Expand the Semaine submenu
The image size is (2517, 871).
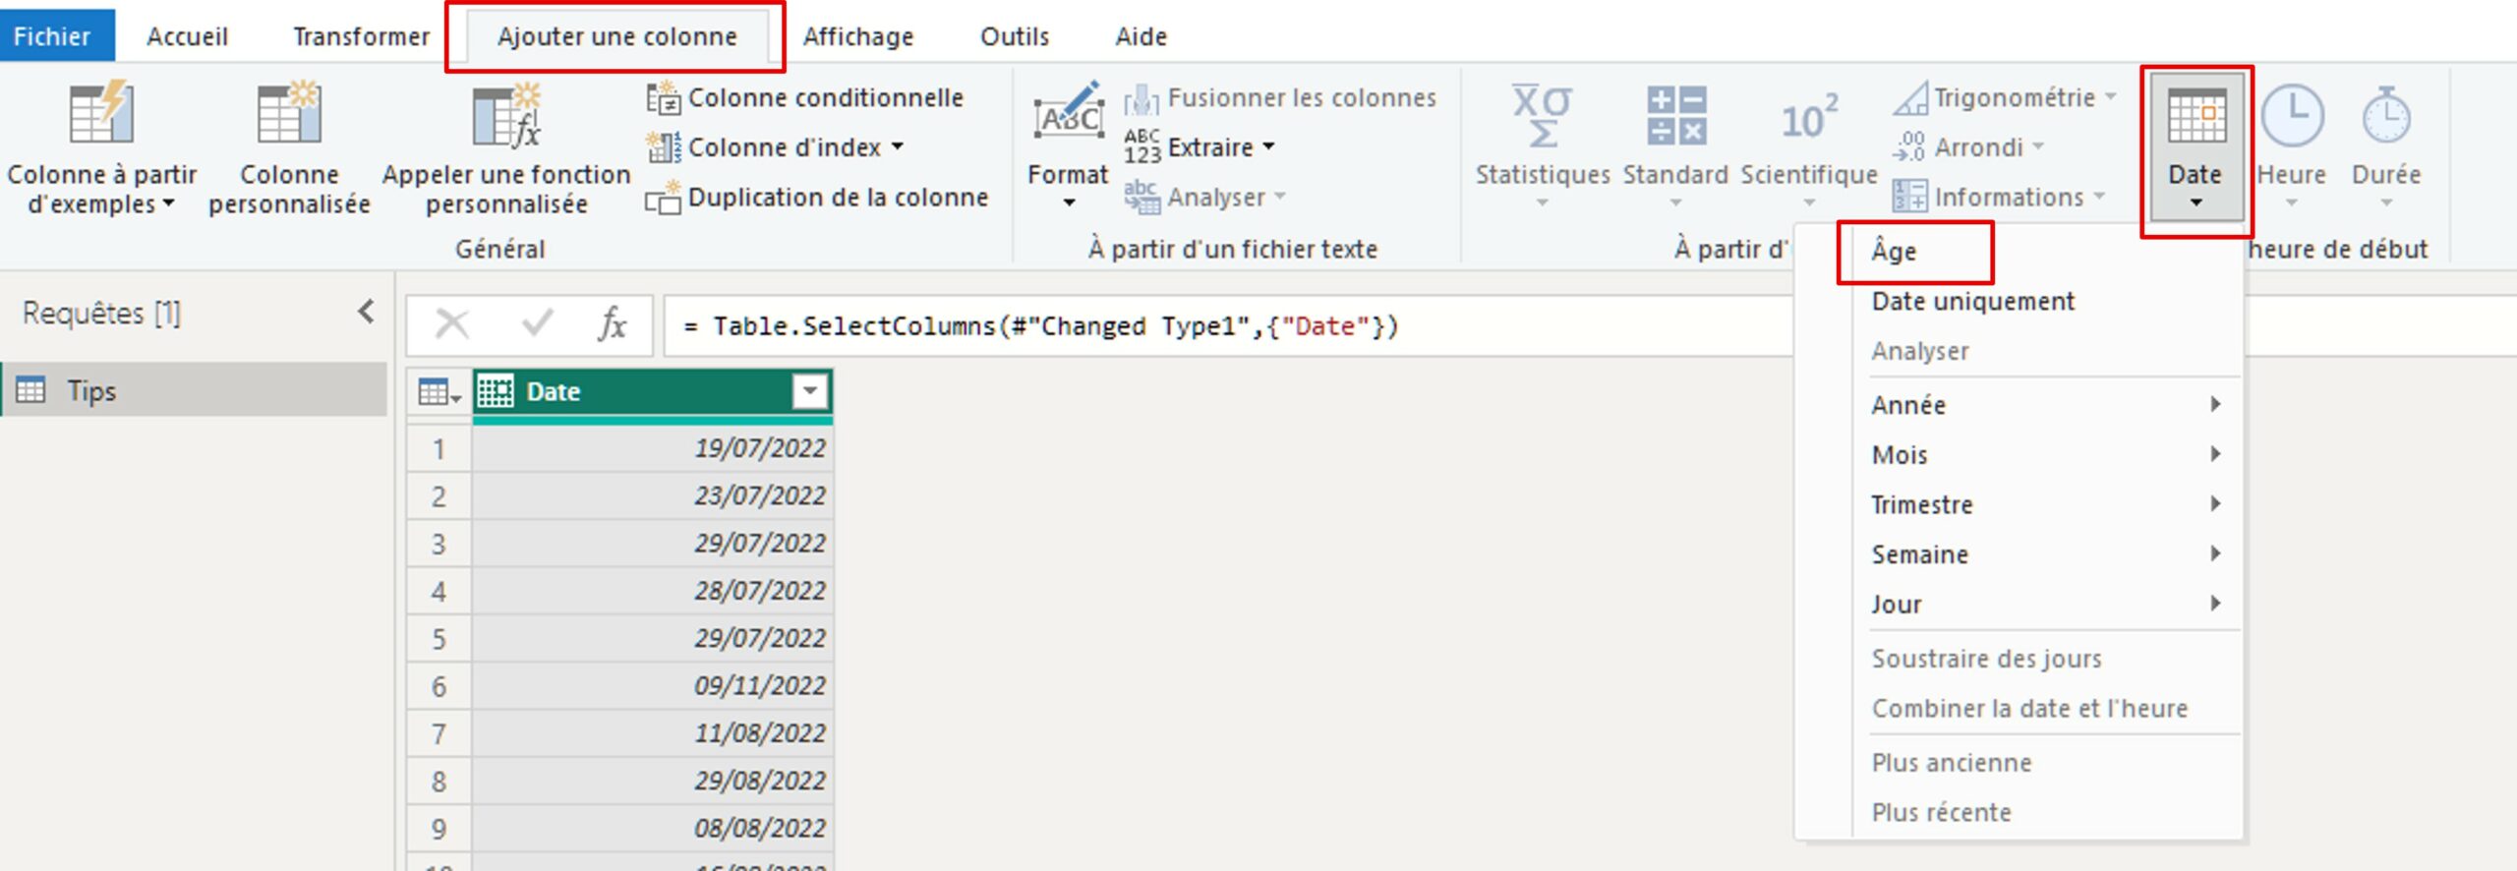tap(2045, 554)
